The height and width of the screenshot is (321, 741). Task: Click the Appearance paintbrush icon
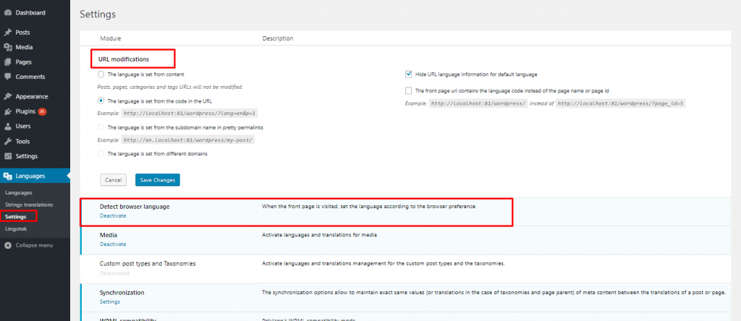(7, 96)
